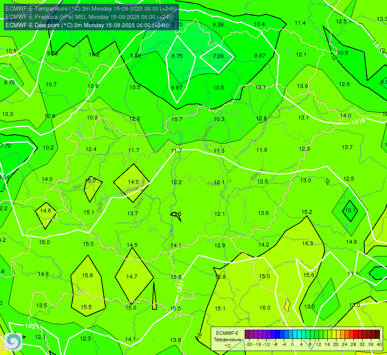Click the 11.4 temperature value
The height and width of the screenshot is (355, 387).
click(300, 23)
